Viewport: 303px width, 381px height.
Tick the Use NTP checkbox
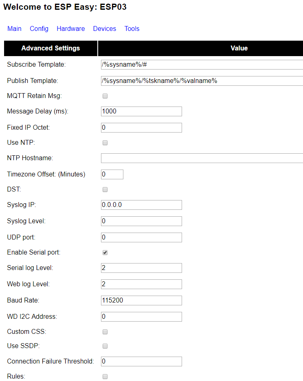coord(105,143)
